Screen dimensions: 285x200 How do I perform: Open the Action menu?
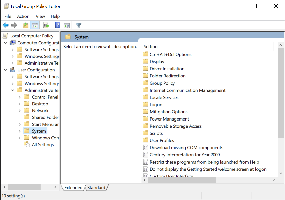point(23,16)
